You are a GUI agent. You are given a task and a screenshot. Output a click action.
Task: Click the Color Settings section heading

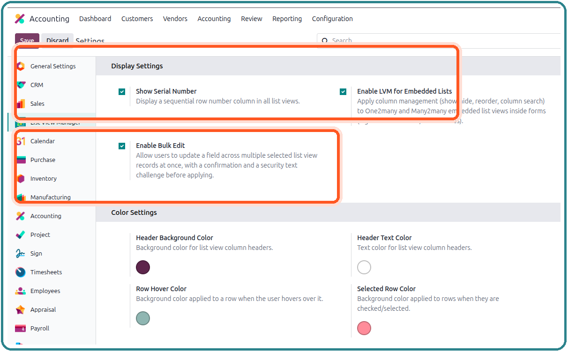(x=134, y=213)
